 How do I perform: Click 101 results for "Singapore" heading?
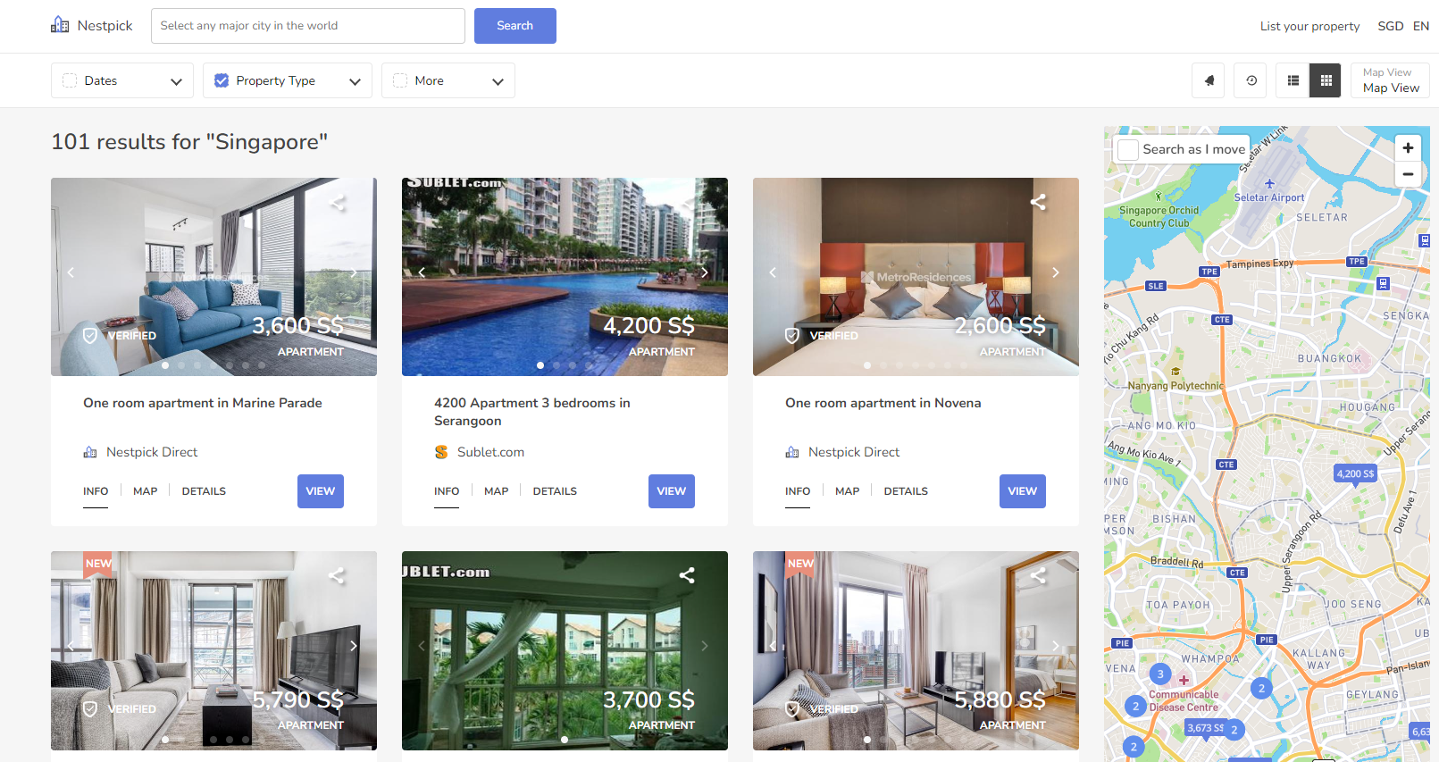pos(189,142)
